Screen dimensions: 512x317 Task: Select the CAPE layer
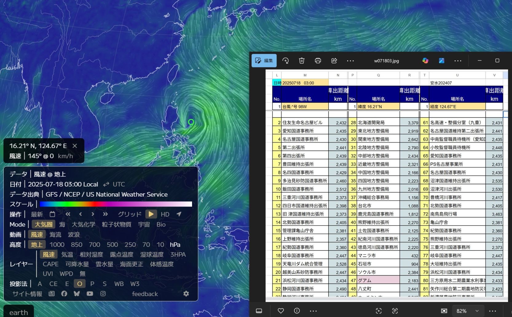click(51, 264)
